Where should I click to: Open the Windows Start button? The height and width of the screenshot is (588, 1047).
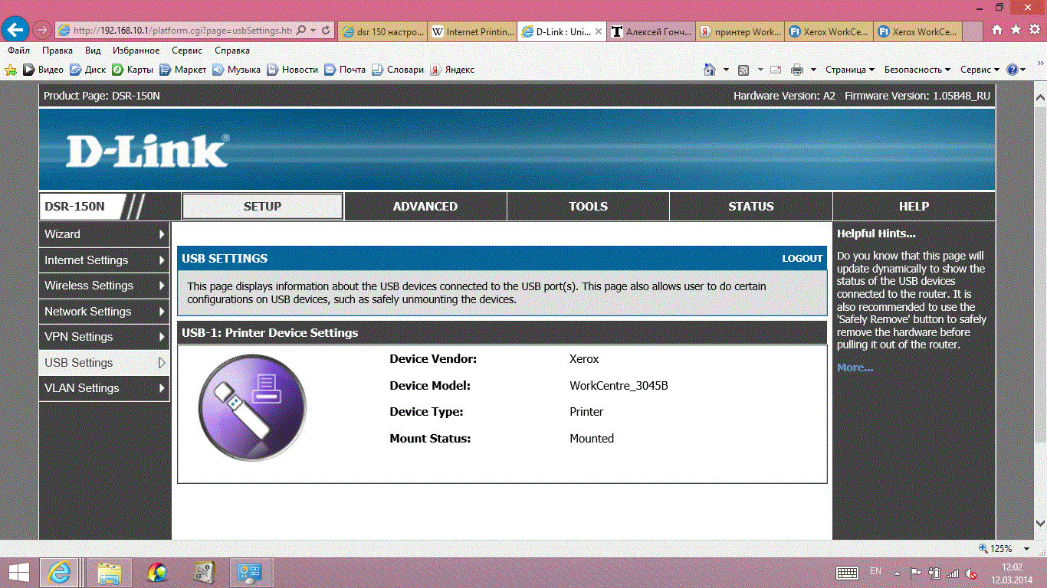pyautogui.click(x=19, y=572)
